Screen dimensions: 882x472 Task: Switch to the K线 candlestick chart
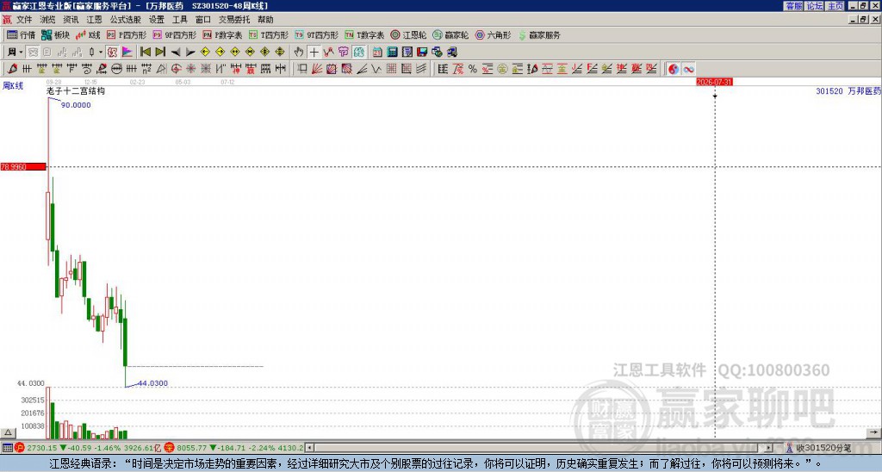pyautogui.click(x=88, y=34)
